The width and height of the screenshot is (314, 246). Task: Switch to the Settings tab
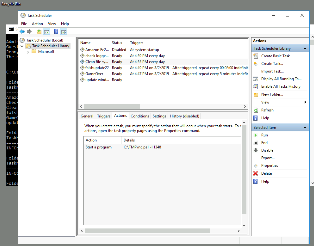click(x=159, y=116)
